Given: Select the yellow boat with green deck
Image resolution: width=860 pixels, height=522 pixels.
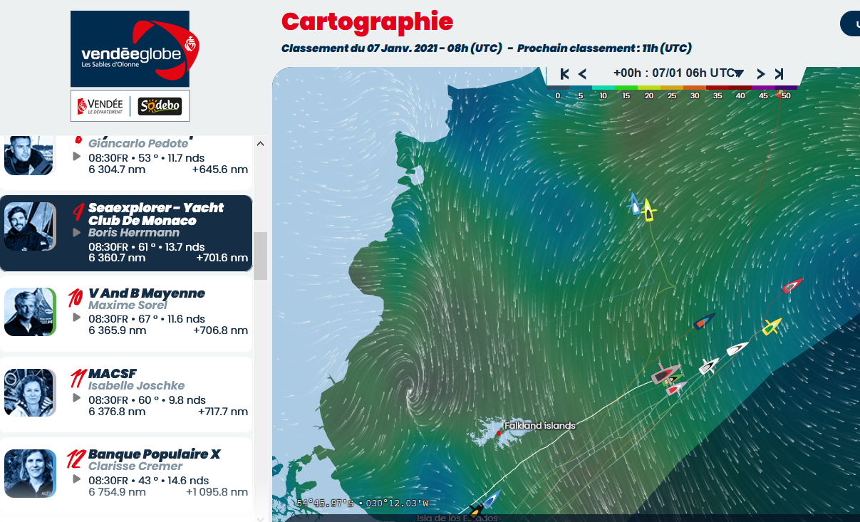Looking at the screenshot, I should (x=770, y=327).
